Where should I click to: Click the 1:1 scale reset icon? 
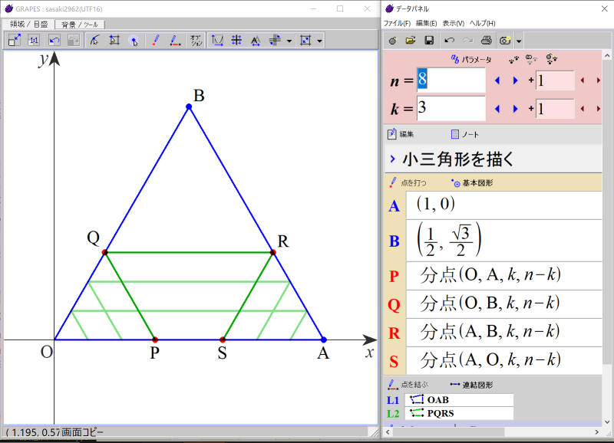point(34,40)
